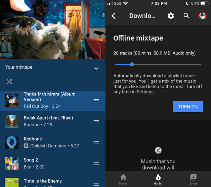Tap the Redbone album thumbnail

12,142
